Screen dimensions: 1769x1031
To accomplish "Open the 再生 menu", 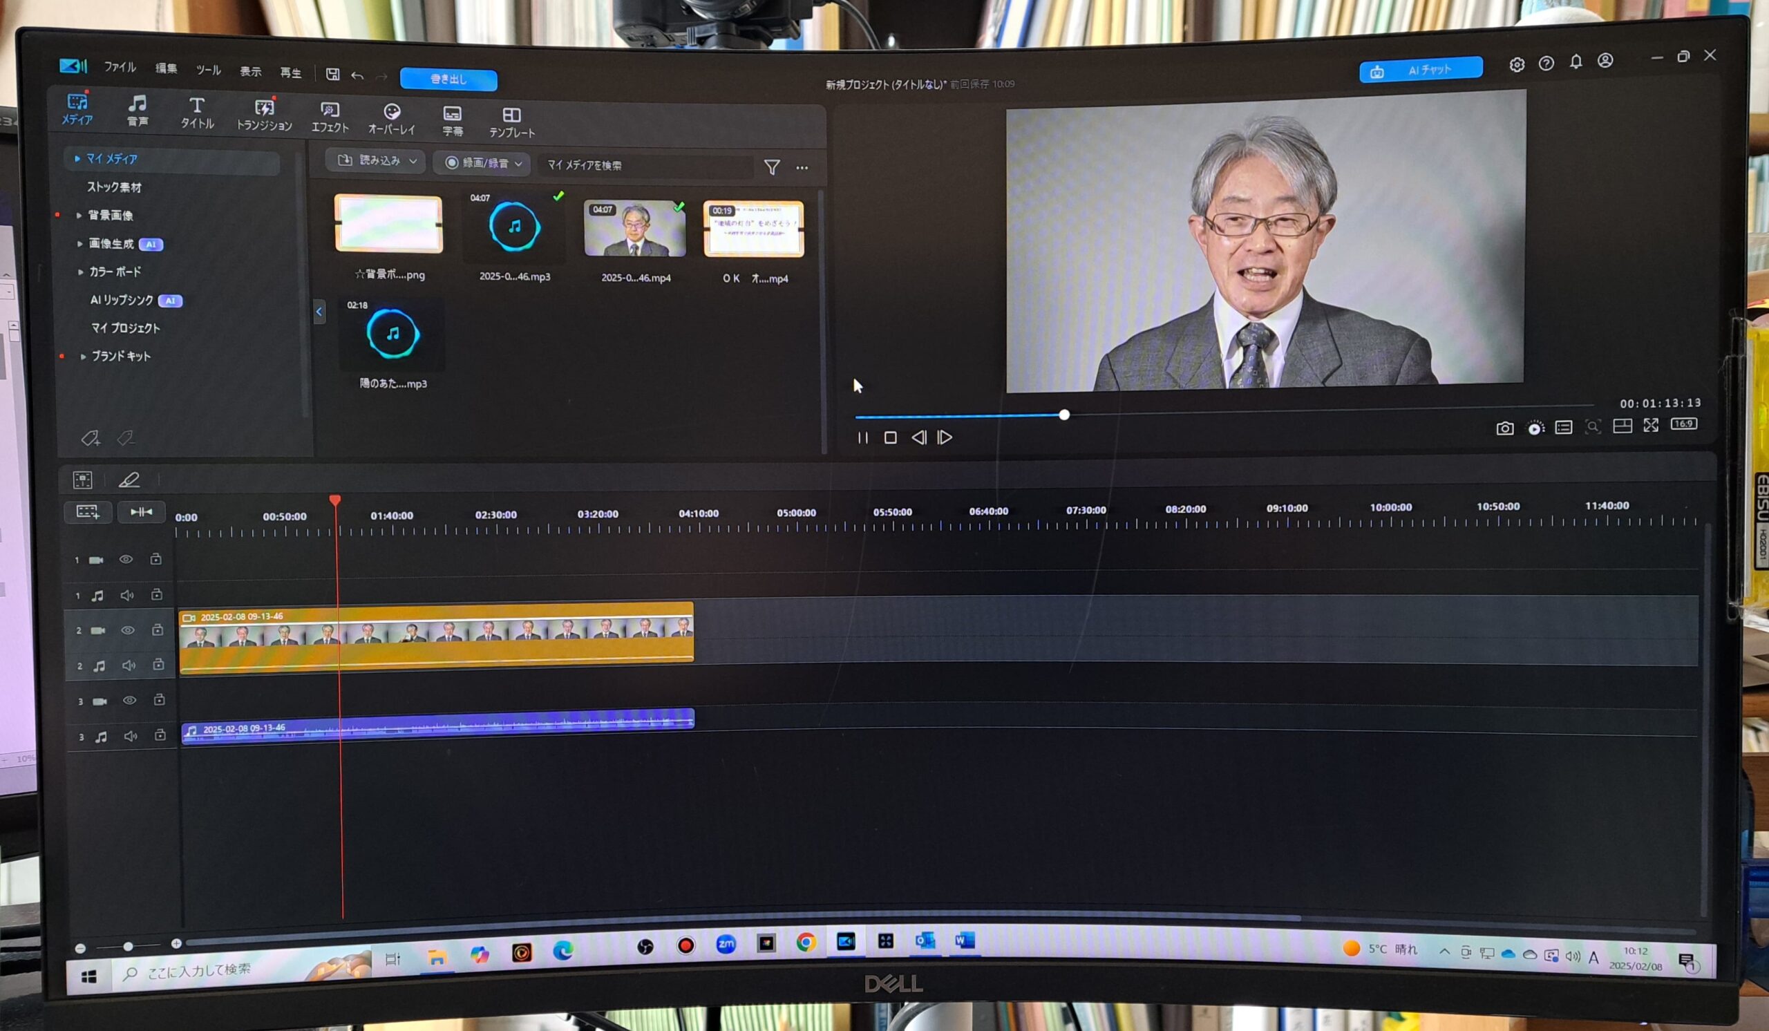I will point(291,73).
